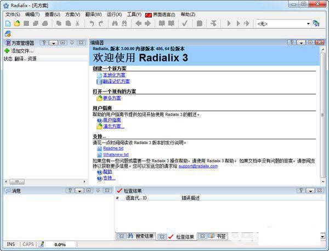Click the Navigate Back arrow icon
Viewport: 329px width, 251px height.
[x=138, y=24]
